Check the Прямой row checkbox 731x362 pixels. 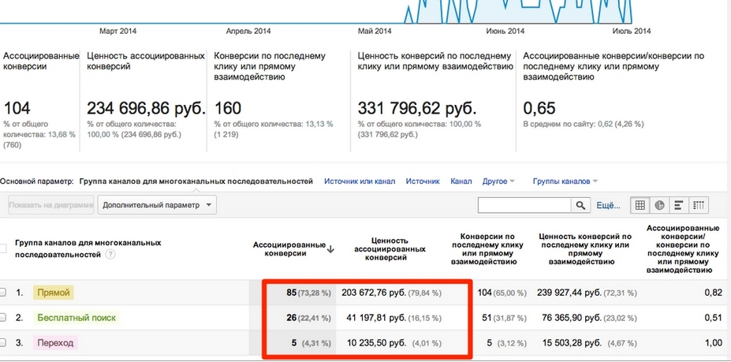3,293
